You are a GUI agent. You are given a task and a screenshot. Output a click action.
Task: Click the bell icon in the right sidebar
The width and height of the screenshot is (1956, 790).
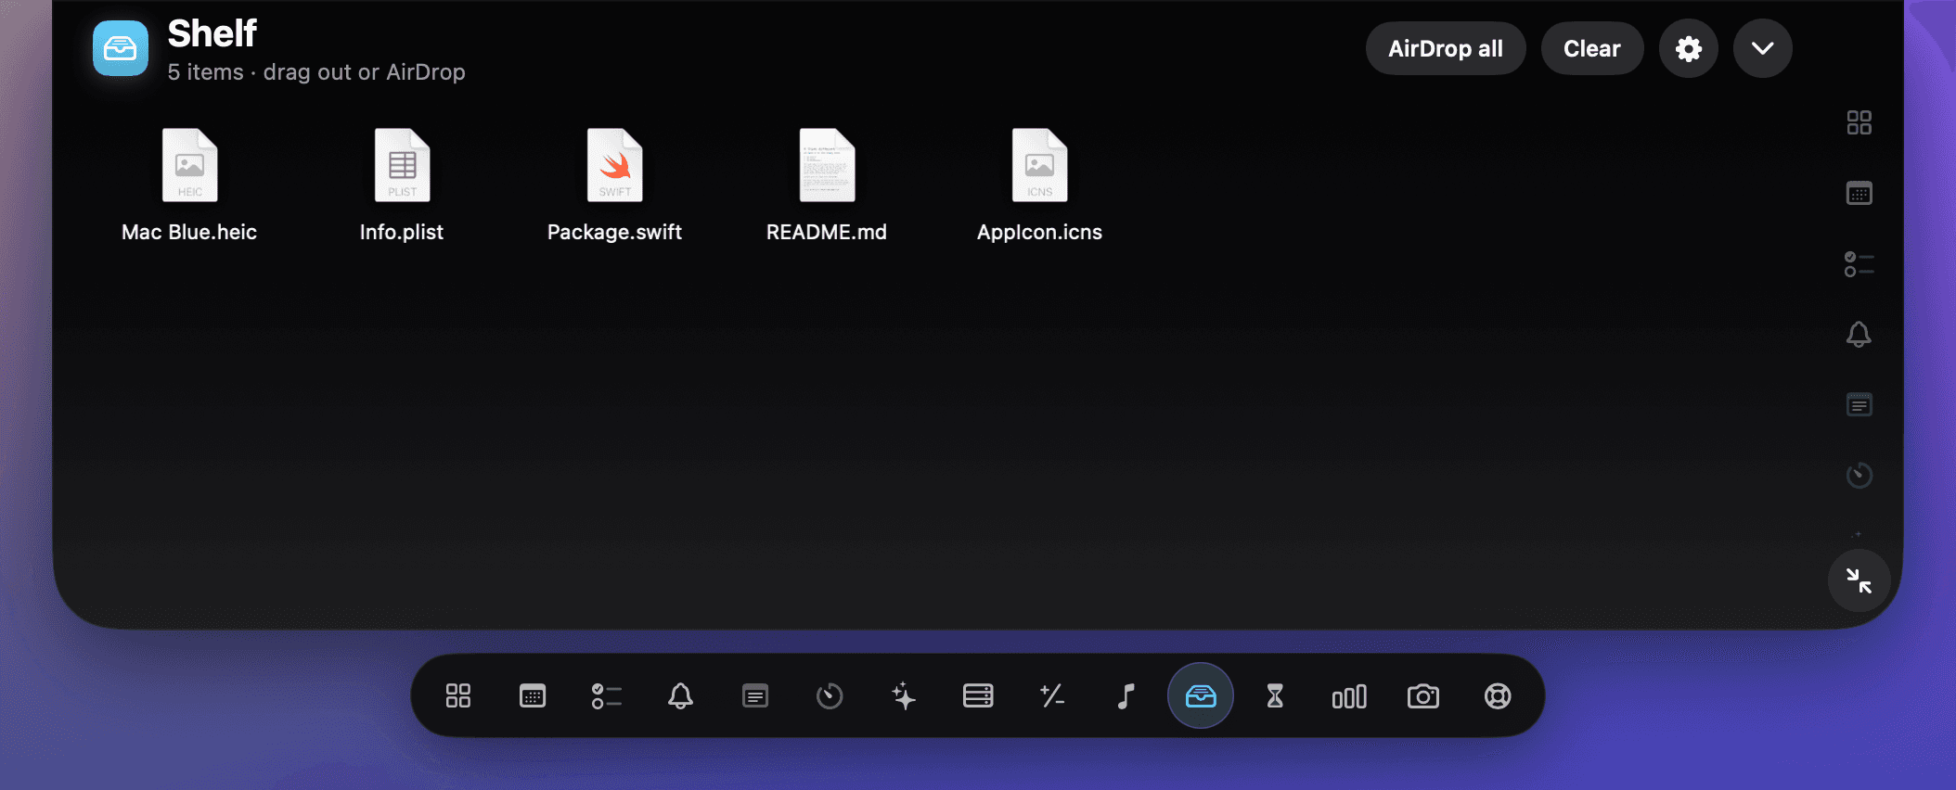[1859, 334]
